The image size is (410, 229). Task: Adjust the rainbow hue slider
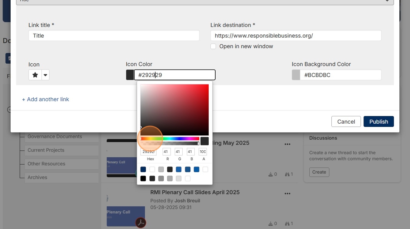[x=170, y=139]
